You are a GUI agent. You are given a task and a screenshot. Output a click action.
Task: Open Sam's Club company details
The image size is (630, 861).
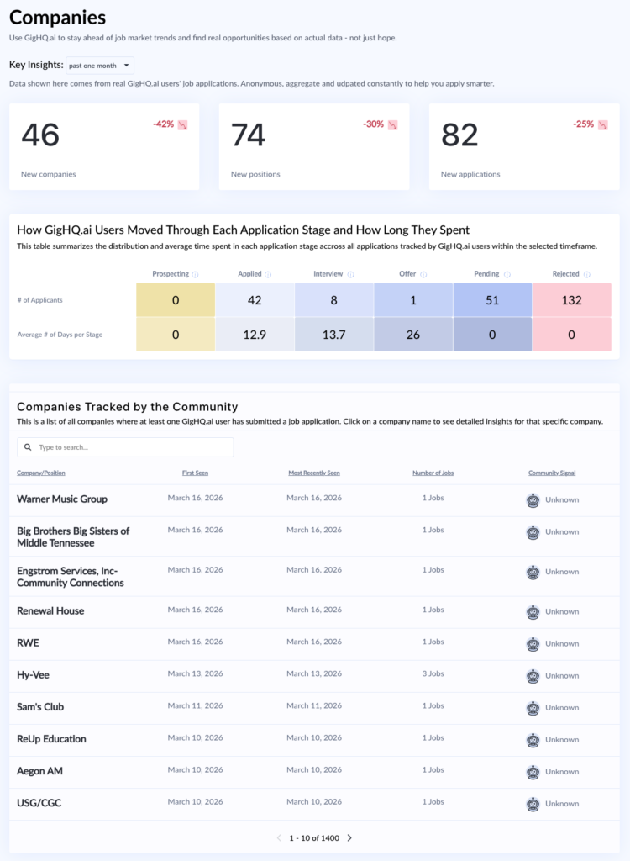click(40, 707)
